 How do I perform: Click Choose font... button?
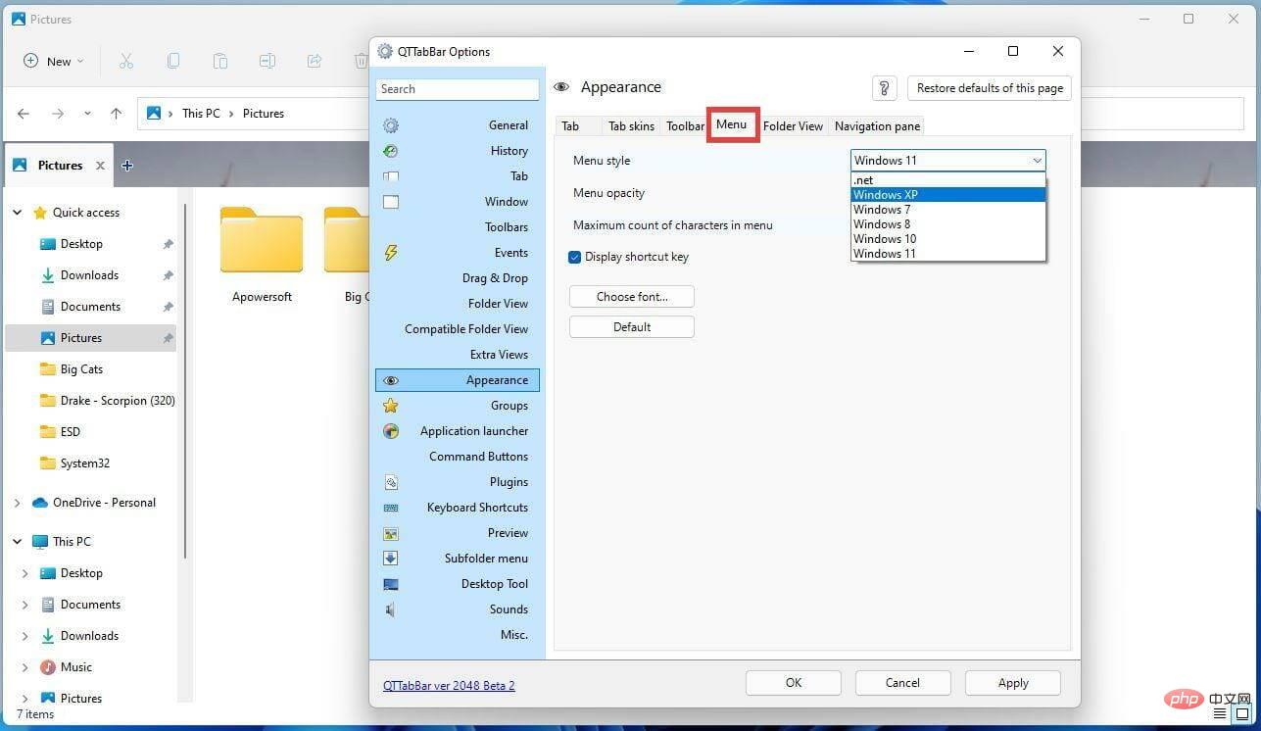tap(632, 297)
